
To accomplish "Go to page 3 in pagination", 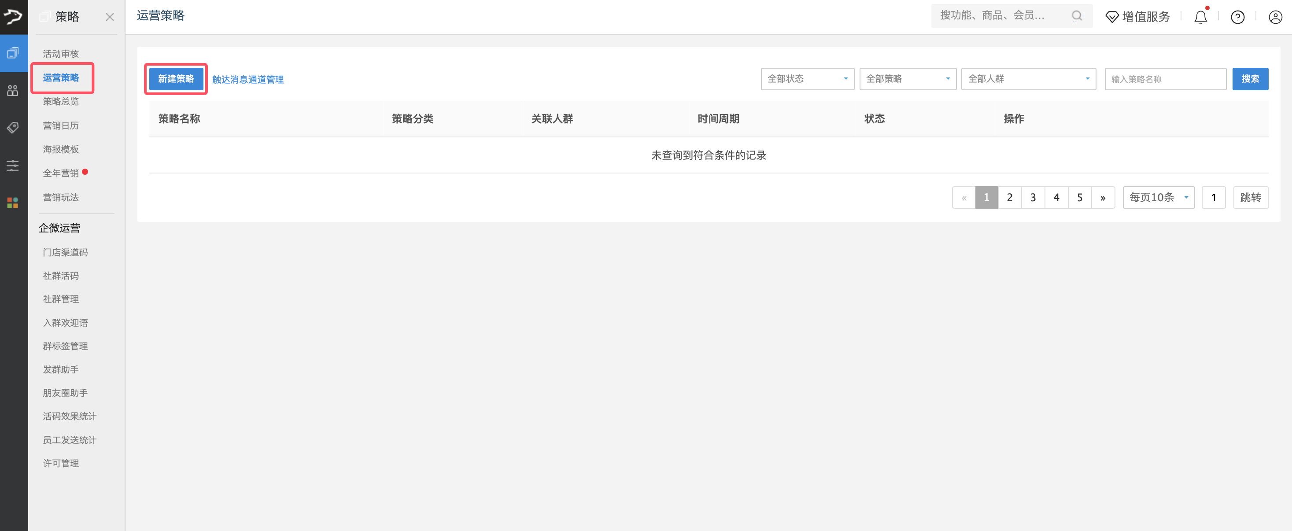I will click(x=1033, y=198).
